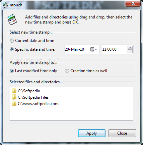
Task: Click the 11:00:00 time field
Action: point(118,49)
